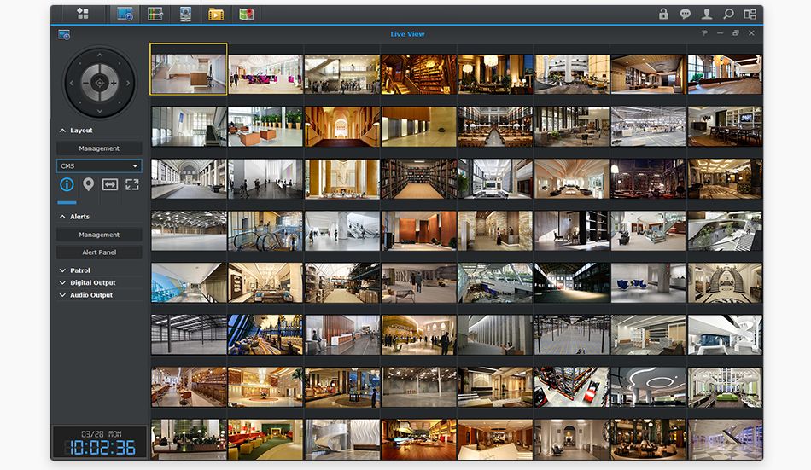Open the CMS layout dropdown
The width and height of the screenshot is (811, 470).
pos(99,166)
